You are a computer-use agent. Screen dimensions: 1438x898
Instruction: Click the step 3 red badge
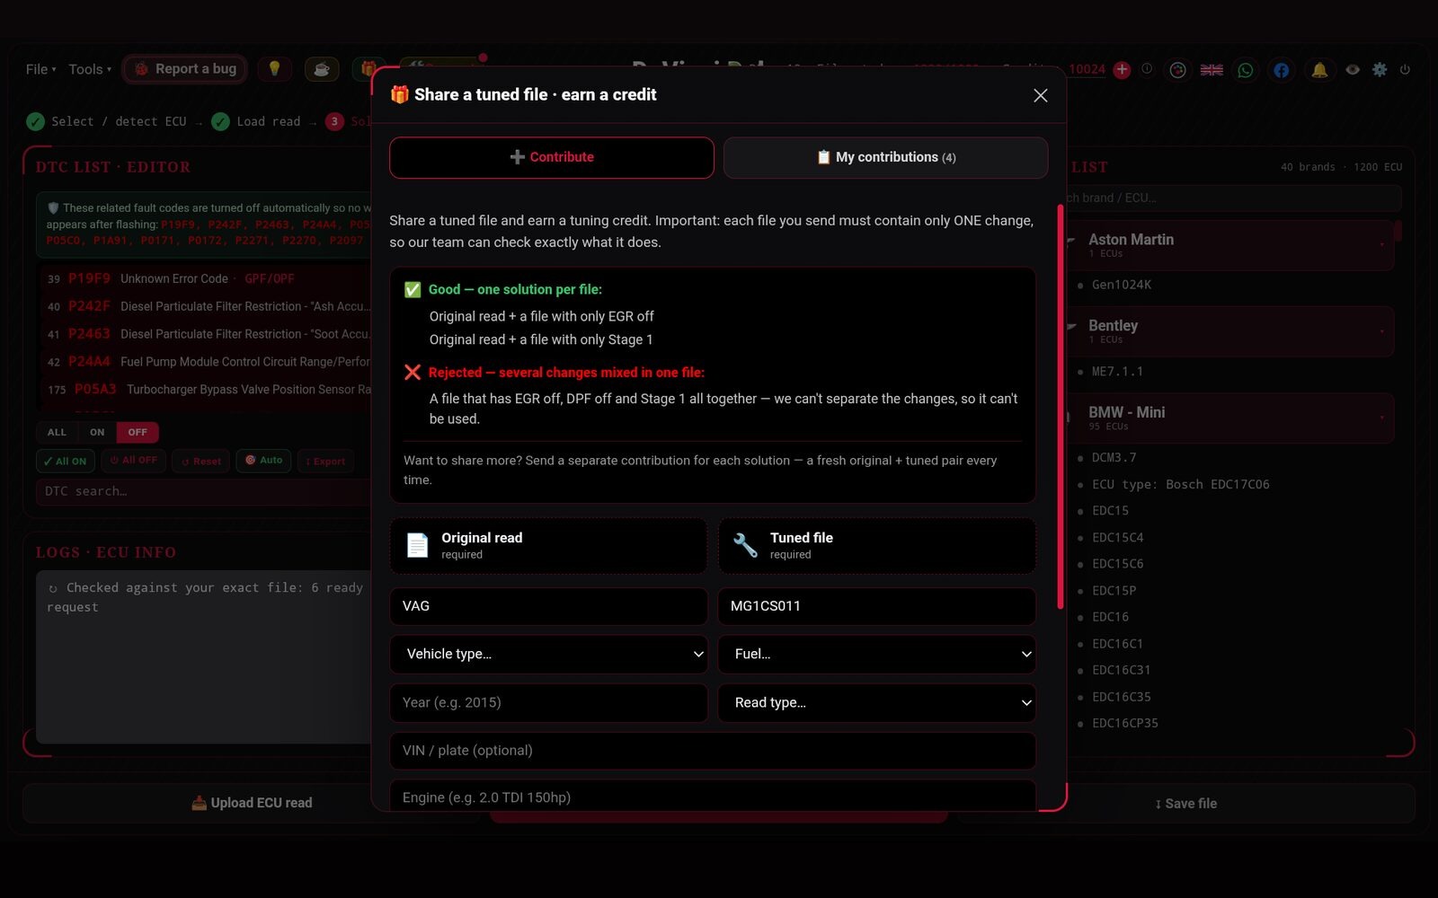click(x=334, y=121)
